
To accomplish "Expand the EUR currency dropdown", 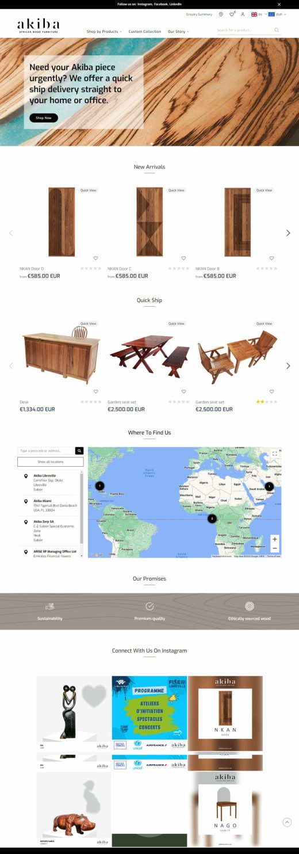I will pyautogui.click(x=278, y=14).
